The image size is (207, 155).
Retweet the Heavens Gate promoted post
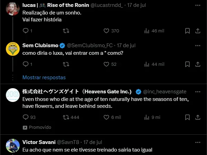[66, 117]
